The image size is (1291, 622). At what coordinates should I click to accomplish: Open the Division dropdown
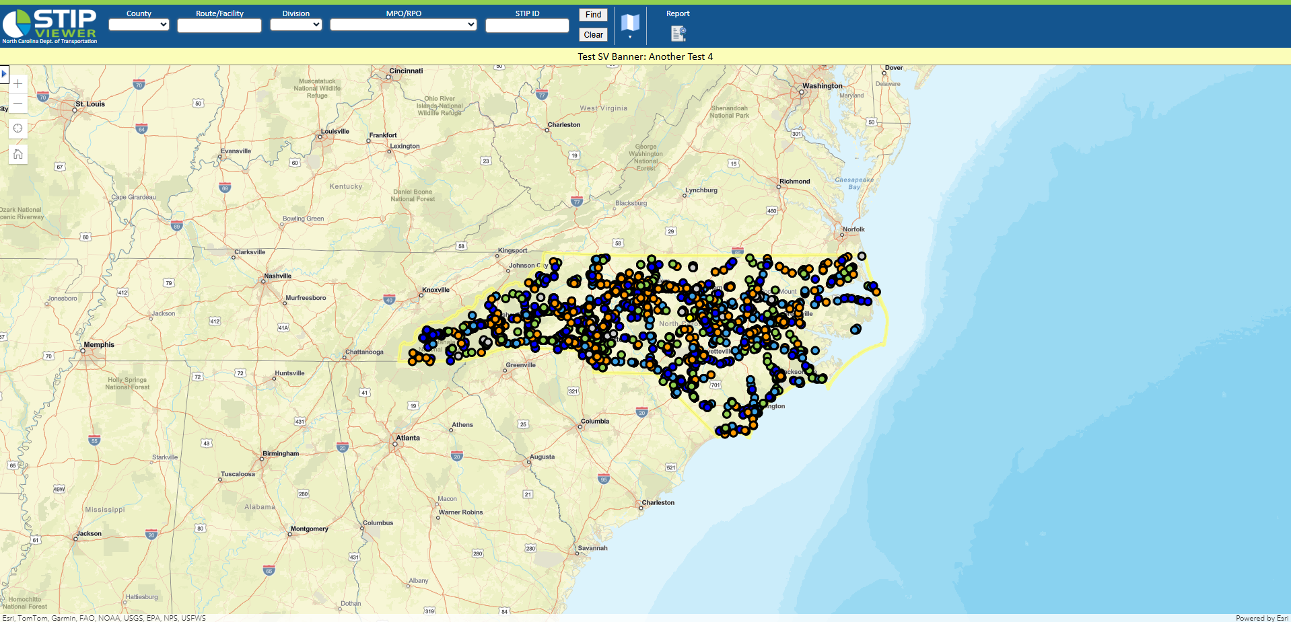pyautogui.click(x=296, y=25)
